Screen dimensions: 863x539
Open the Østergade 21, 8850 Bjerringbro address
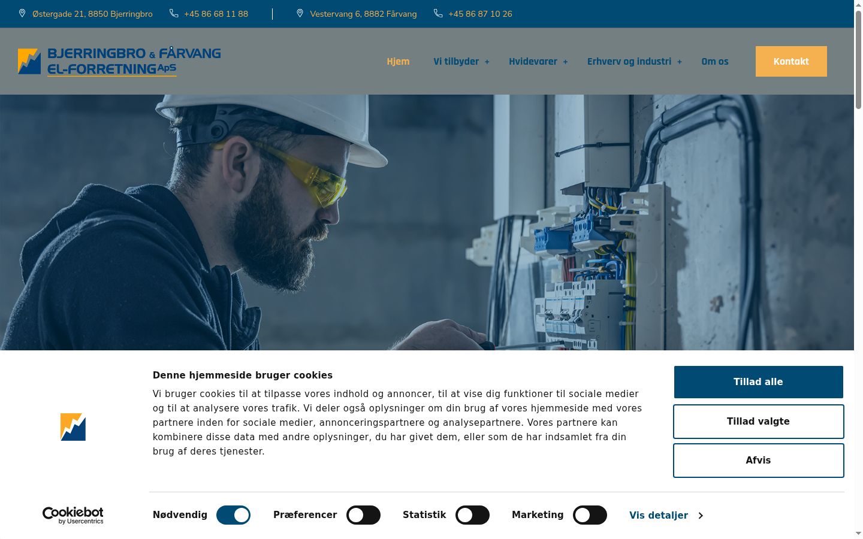coord(92,14)
